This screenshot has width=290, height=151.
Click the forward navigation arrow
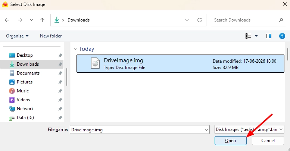click(20, 20)
